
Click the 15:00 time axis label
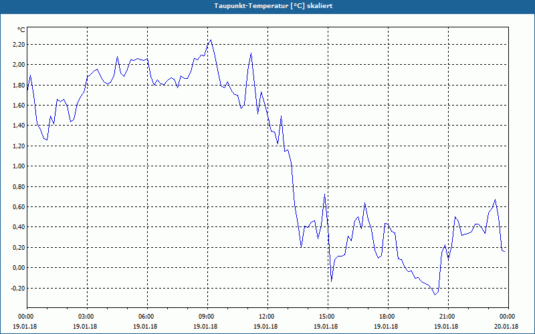[328, 317]
